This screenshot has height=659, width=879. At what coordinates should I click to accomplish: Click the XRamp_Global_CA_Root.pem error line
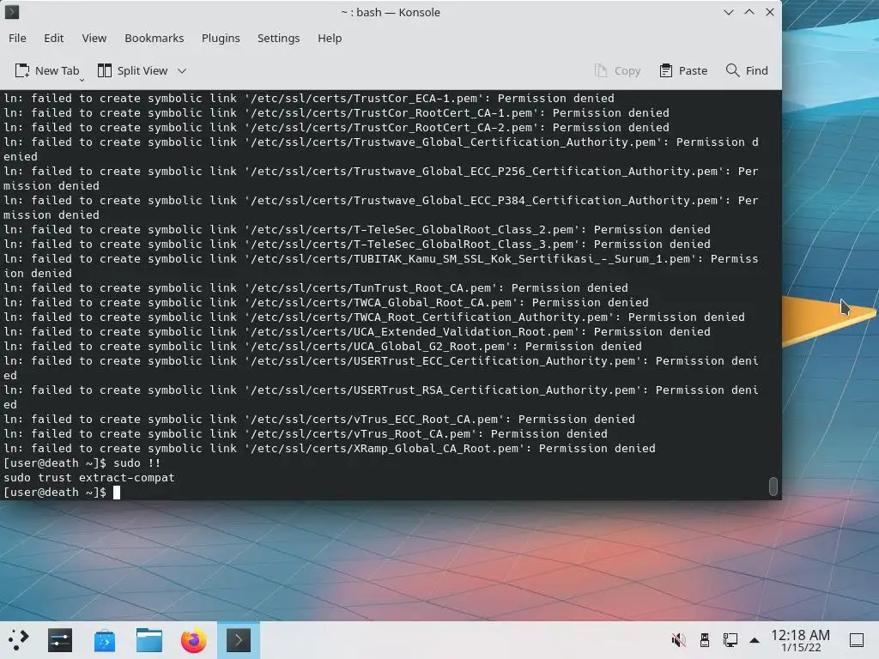pos(329,448)
